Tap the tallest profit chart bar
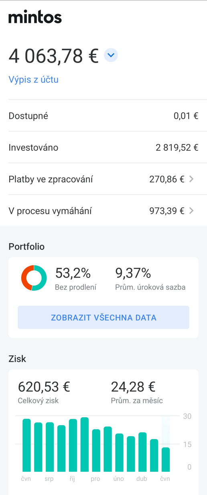This screenshot has width=207, height=495. 84,444
